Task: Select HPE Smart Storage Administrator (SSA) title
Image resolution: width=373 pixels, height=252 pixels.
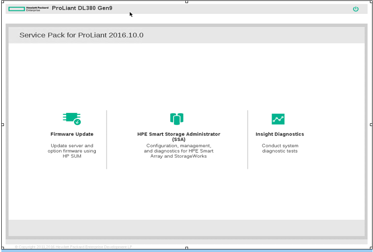Action: [x=178, y=136]
